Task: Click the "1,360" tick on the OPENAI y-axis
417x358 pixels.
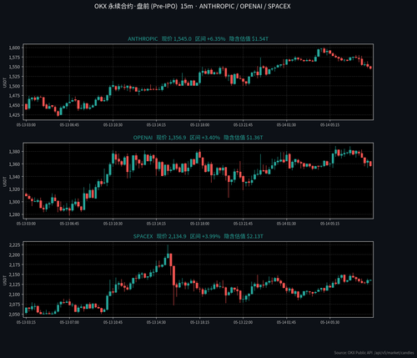Action: pyautogui.click(x=14, y=164)
